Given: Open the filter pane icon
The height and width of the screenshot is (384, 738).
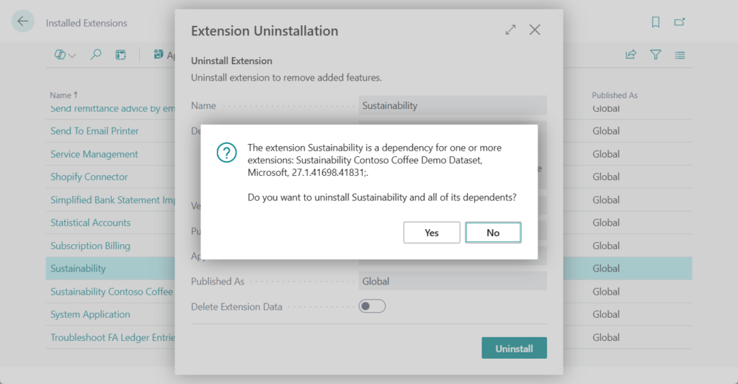Looking at the screenshot, I should tap(655, 55).
